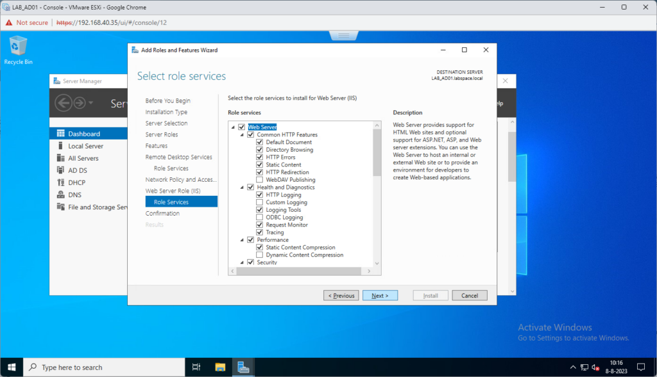Collapse the Web Server tree node
The height and width of the screenshot is (377, 657).
[x=234, y=127]
